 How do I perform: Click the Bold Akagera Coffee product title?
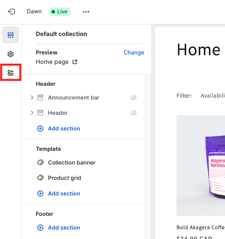click(x=201, y=227)
